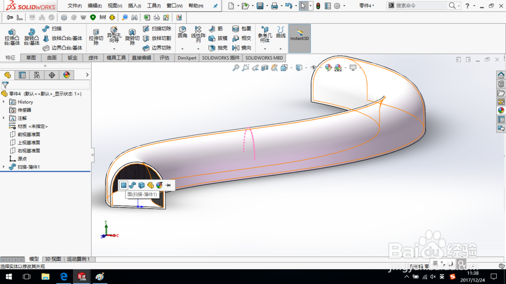The width and height of the screenshot is (506, 284).
Task: Switch to the 曲面 (Surface) tab
Action: tap(52, 58)
